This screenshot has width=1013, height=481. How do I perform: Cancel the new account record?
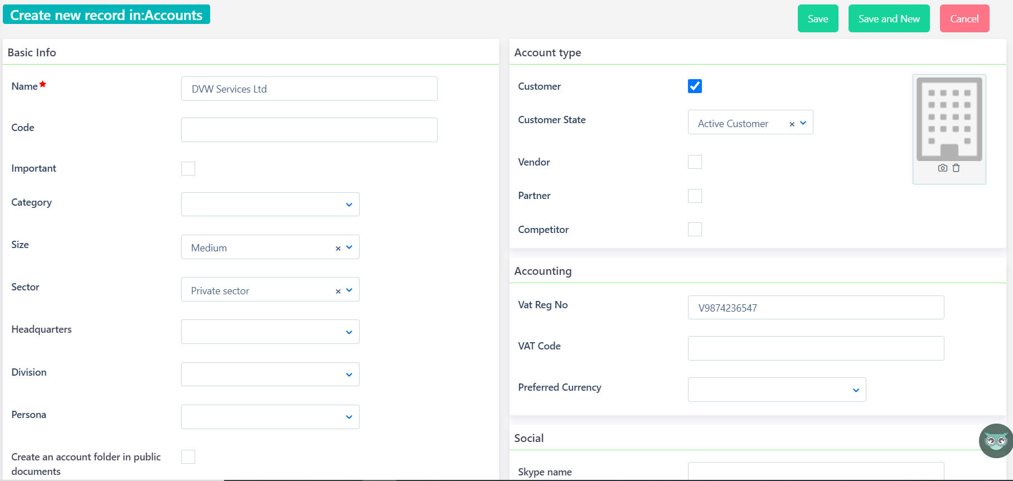(964, 18)
